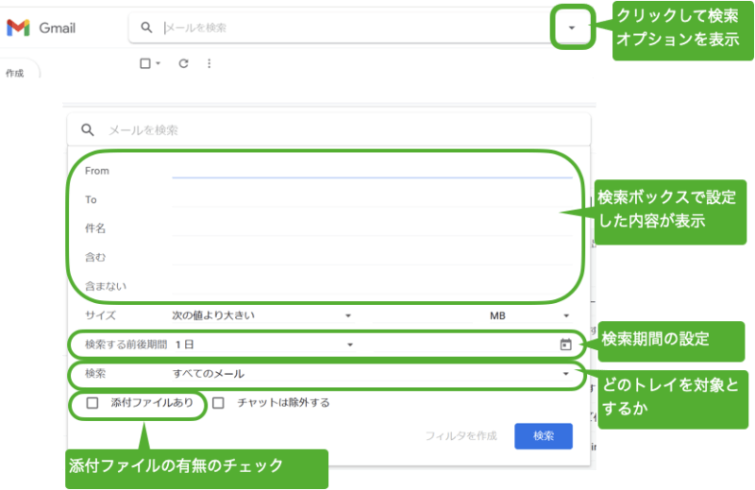The image size is (755, 490).
Task: Click the magnifier icon in search options panel
Action: (87, 130)
